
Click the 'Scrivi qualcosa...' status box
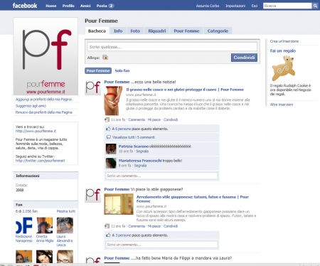coord(172,47)
